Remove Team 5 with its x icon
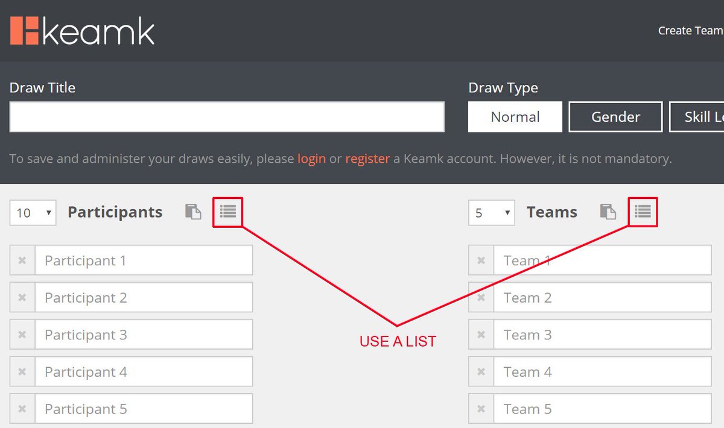Image resolution: width=724 pixels, height=428 pixels. 481,409
